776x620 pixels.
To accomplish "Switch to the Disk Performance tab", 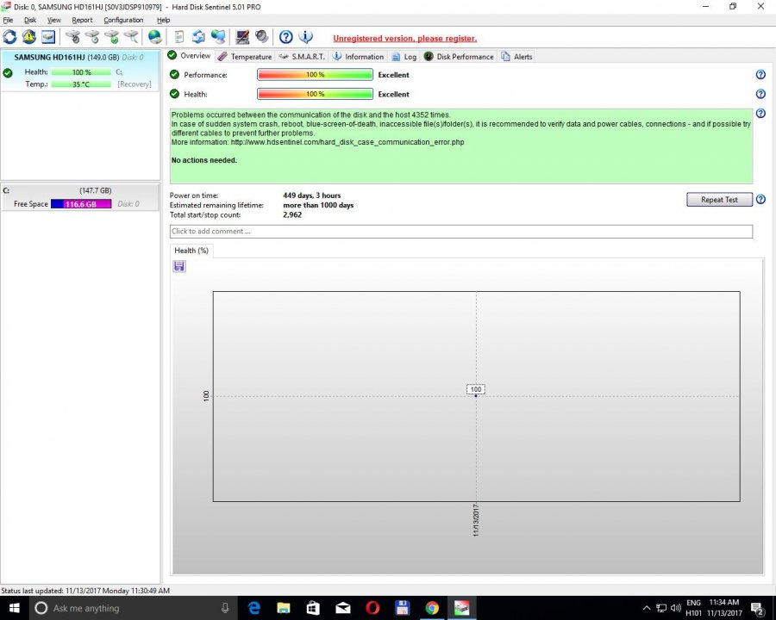I will point(459,57).
